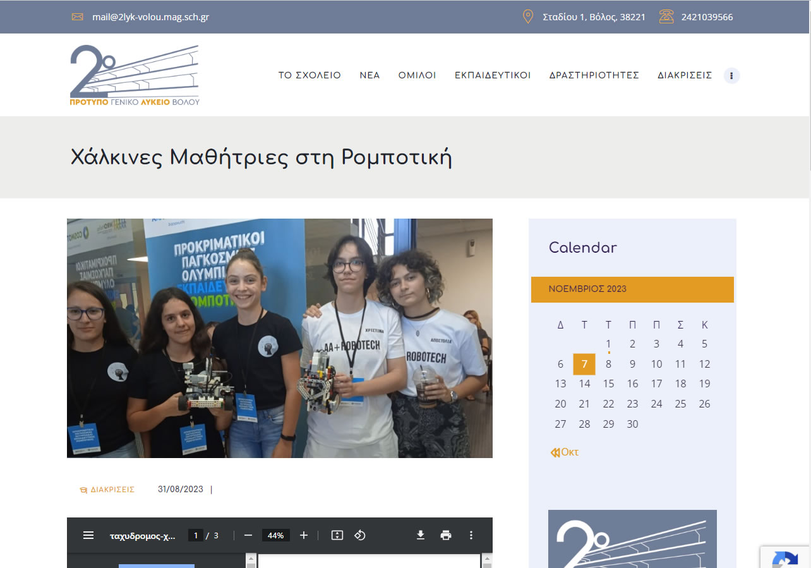Viewport: 811px width, 568px height.
Task: Click the PDF page scroll up arrow
Action: click(487, 560)
